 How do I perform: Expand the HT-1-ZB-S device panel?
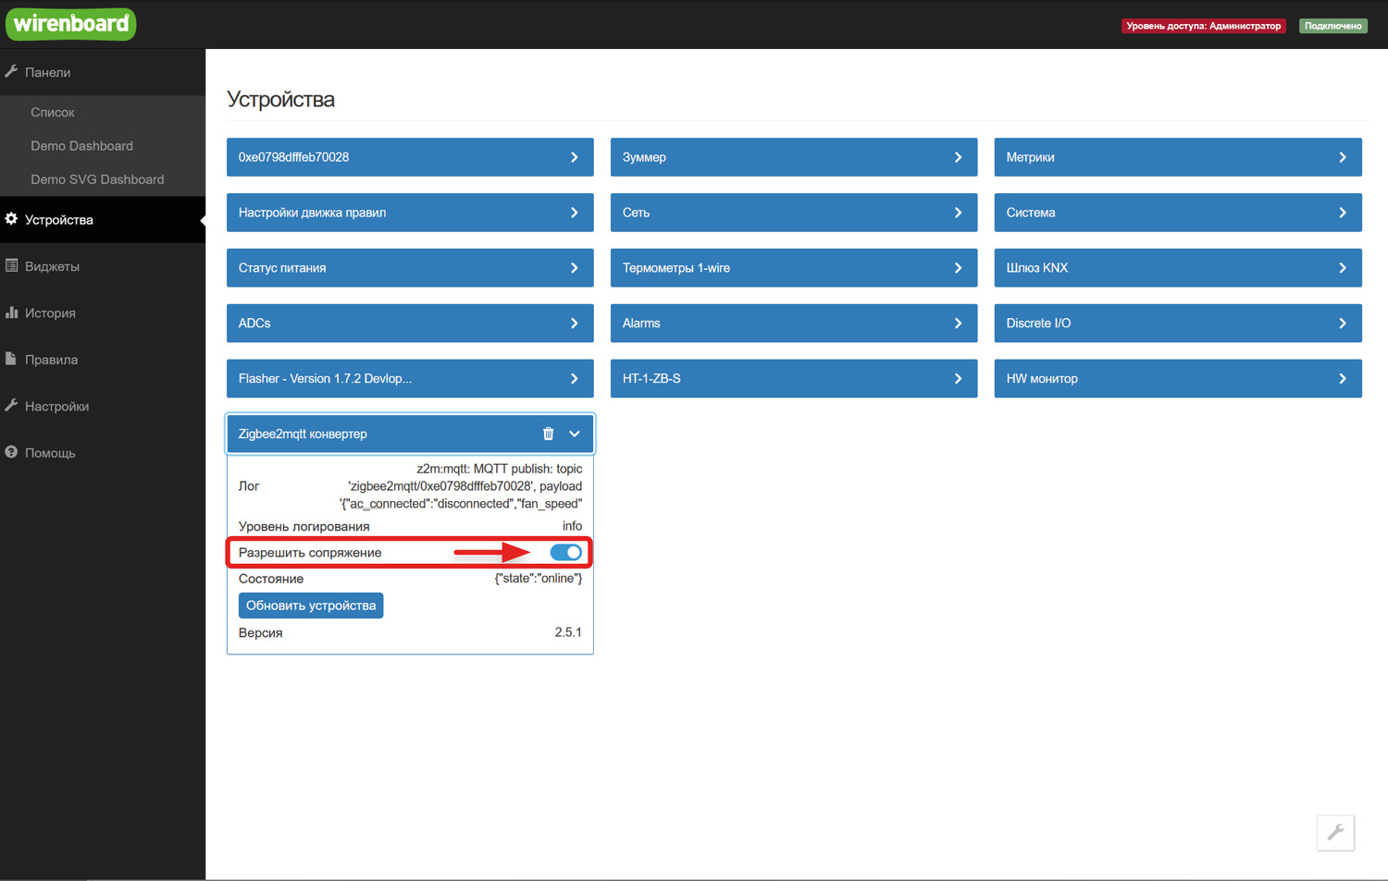pyautogui.click(x=793, y=378)
